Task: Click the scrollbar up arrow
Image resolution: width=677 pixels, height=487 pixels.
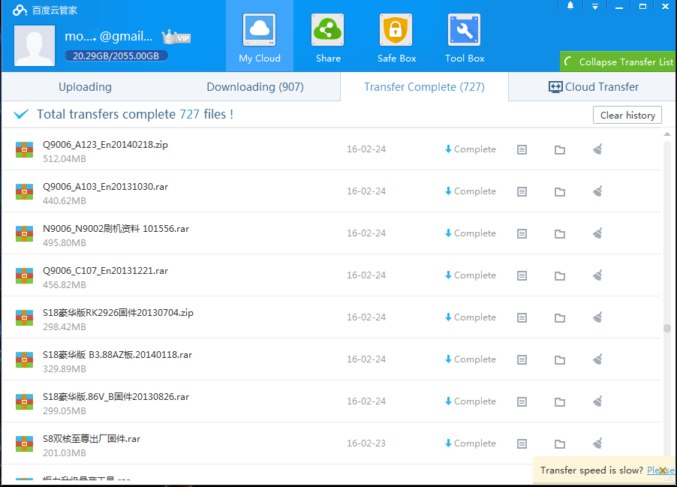Action: pos(667,134)
